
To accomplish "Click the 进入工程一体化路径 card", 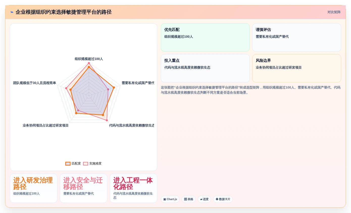I will coord(134,188).
